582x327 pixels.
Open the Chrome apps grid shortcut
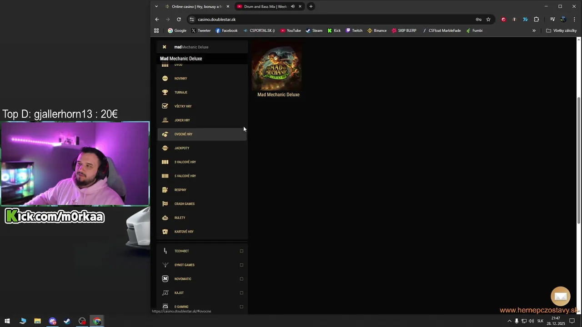coord(156,30)
